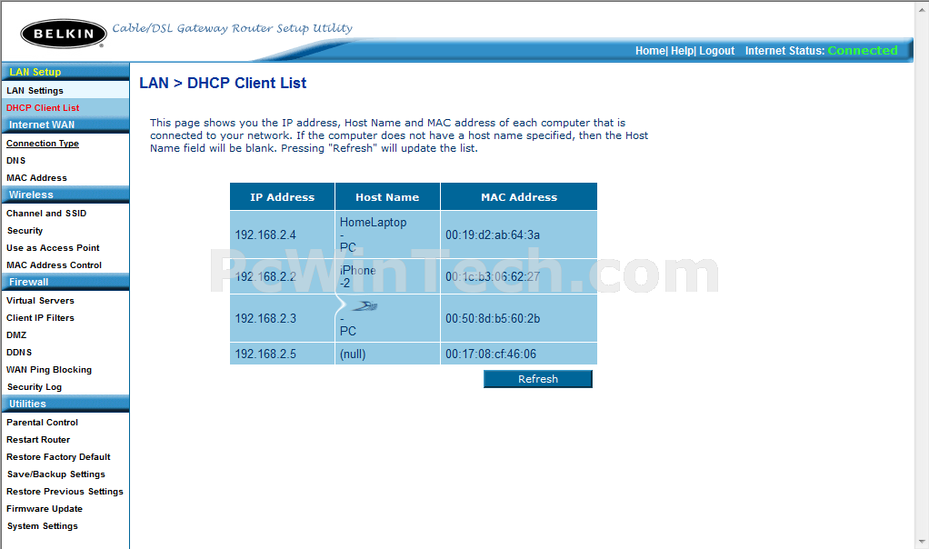The width and height of the screenshot is (929, 549).
Task: Open Connection Type settings
Action: [x=43, y=144]
